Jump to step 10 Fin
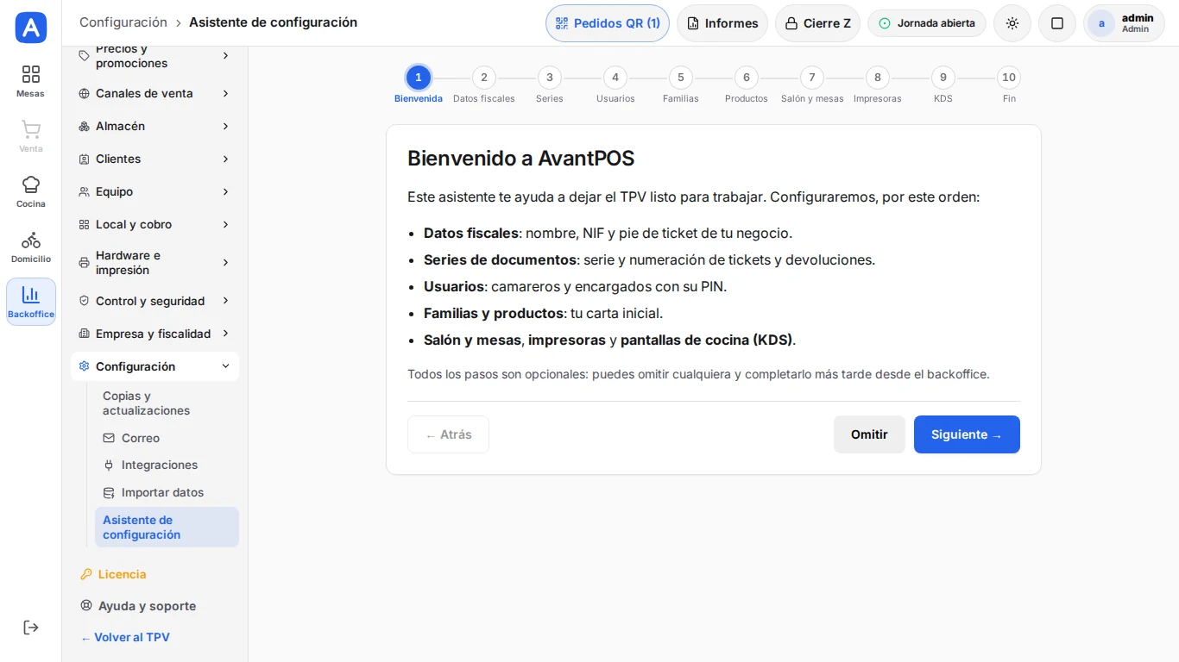Image resolution: width=1179 pixels, height=662 pixels. 1009,84
